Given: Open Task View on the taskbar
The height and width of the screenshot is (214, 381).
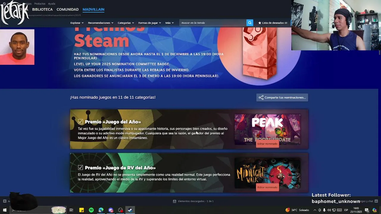Looking at the screenshot, I should [x=71, y=210].
